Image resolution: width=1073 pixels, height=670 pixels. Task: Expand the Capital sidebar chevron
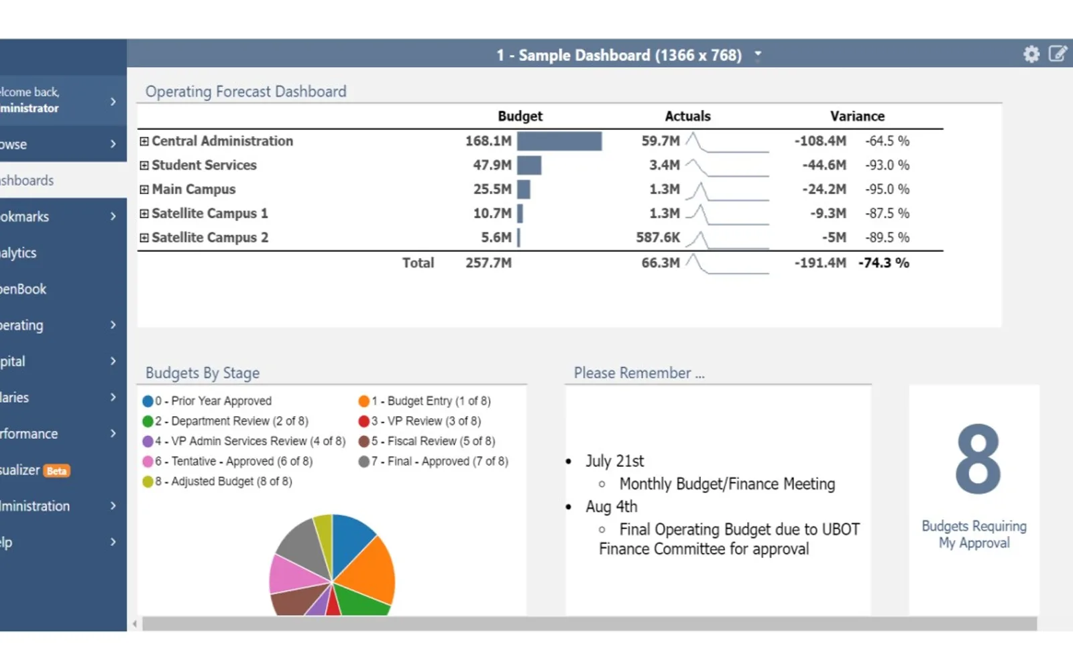tap(113, 361)
